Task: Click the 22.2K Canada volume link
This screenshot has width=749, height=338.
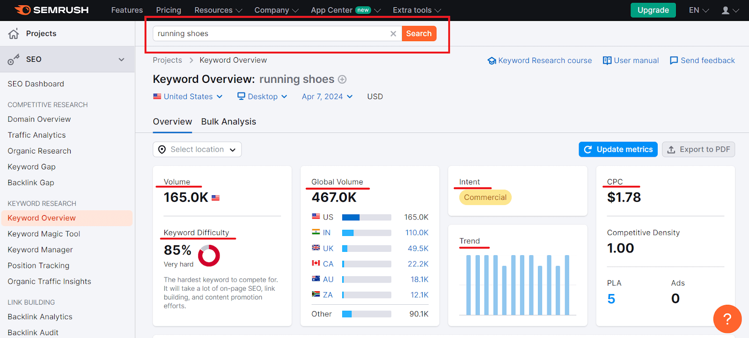Action: tap(418, 264)
